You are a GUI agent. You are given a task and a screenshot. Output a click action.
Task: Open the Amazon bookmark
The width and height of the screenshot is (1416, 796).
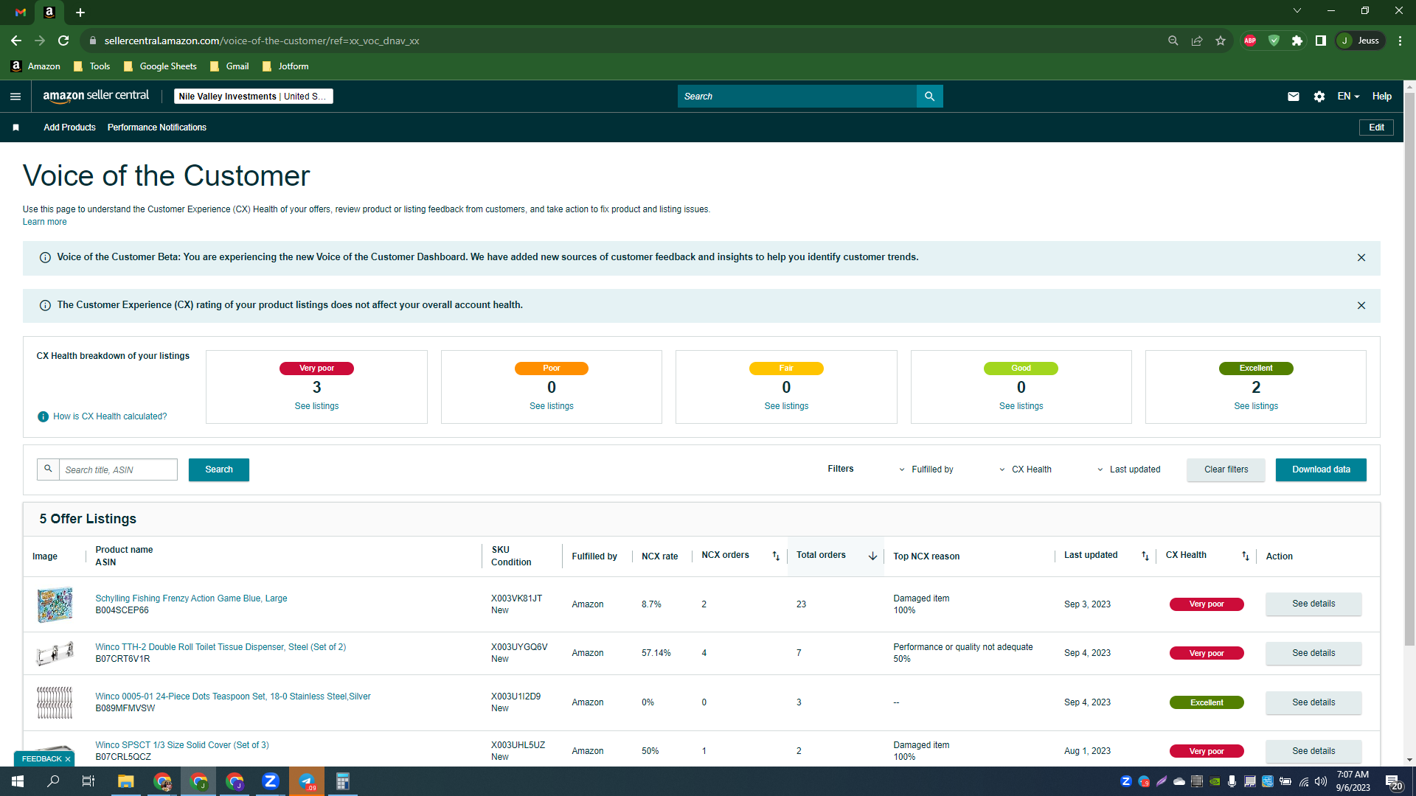(x=36, y=66)
